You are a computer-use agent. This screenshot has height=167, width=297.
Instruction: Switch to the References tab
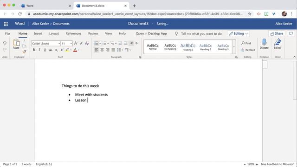tap(73, 33)
